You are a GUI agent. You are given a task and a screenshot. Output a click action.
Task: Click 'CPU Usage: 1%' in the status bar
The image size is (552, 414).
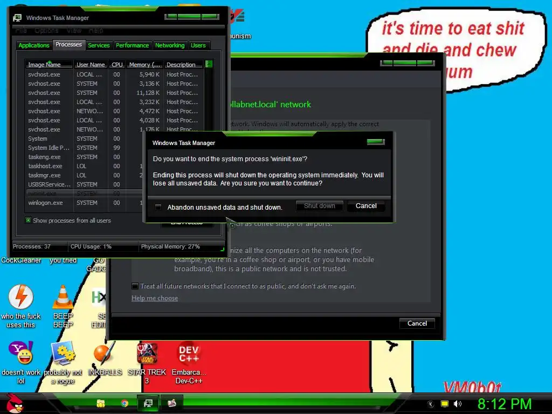coord(91,246)
